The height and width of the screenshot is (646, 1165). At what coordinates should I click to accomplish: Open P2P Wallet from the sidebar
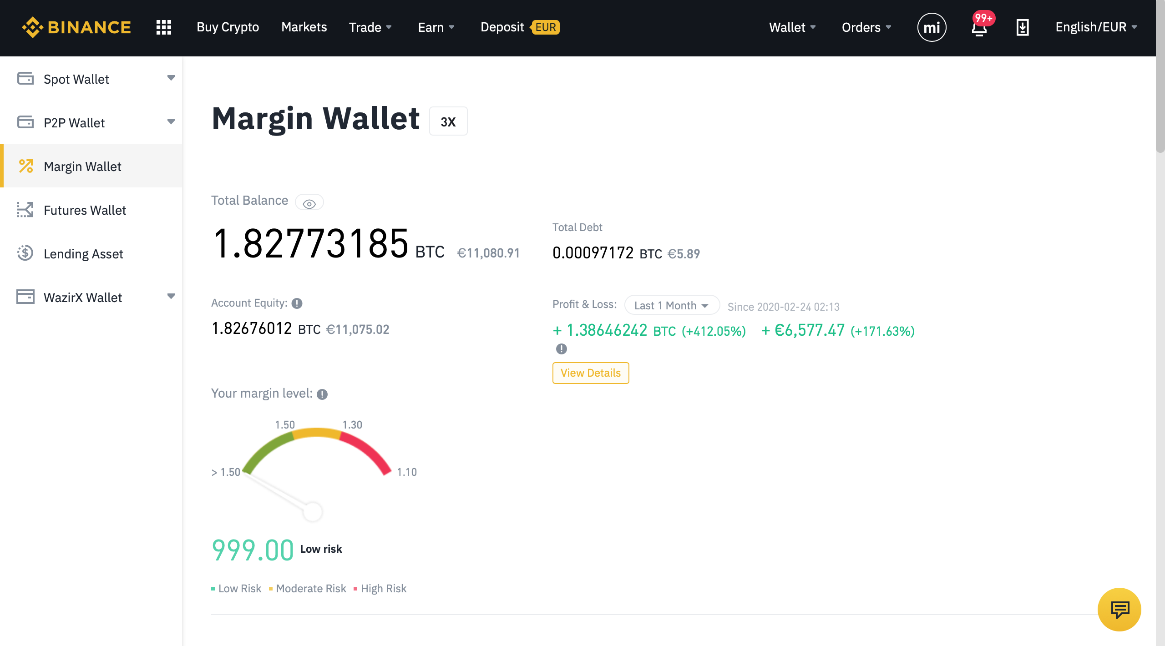coord(92,122)
